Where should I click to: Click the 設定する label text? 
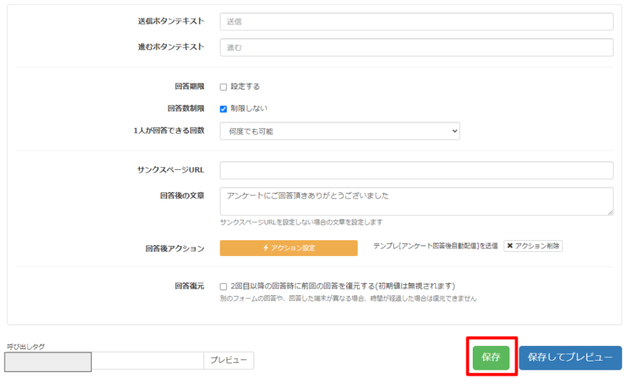(x=245, y=87)
